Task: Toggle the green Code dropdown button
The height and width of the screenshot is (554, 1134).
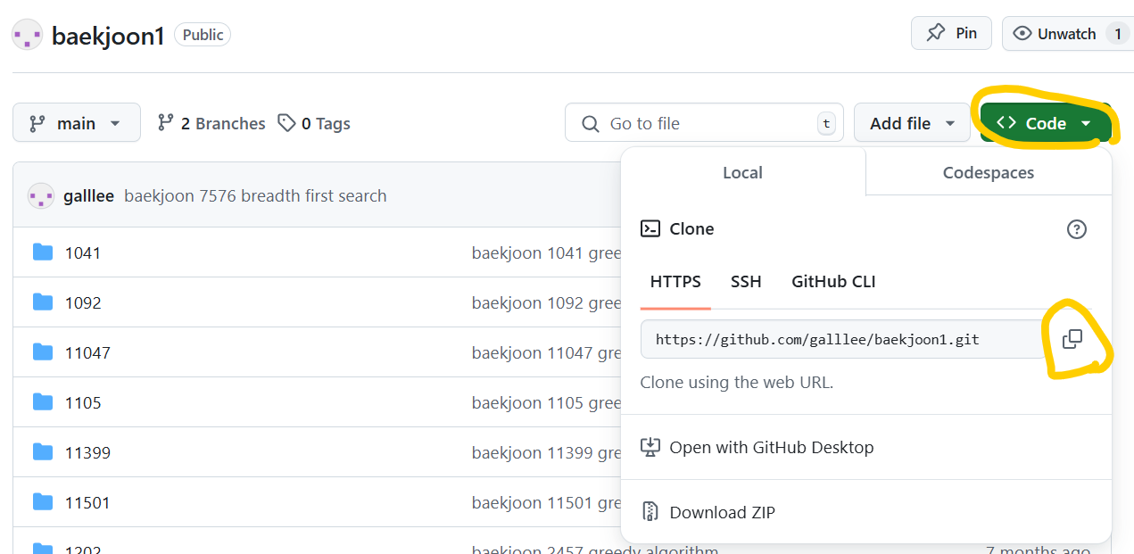Action: coord(1046,123)
